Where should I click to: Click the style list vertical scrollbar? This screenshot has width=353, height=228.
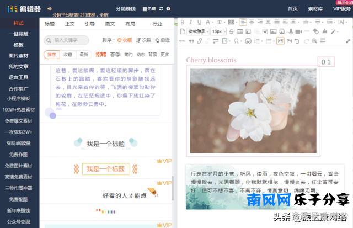pyautogui.click(x=173, y=188)
